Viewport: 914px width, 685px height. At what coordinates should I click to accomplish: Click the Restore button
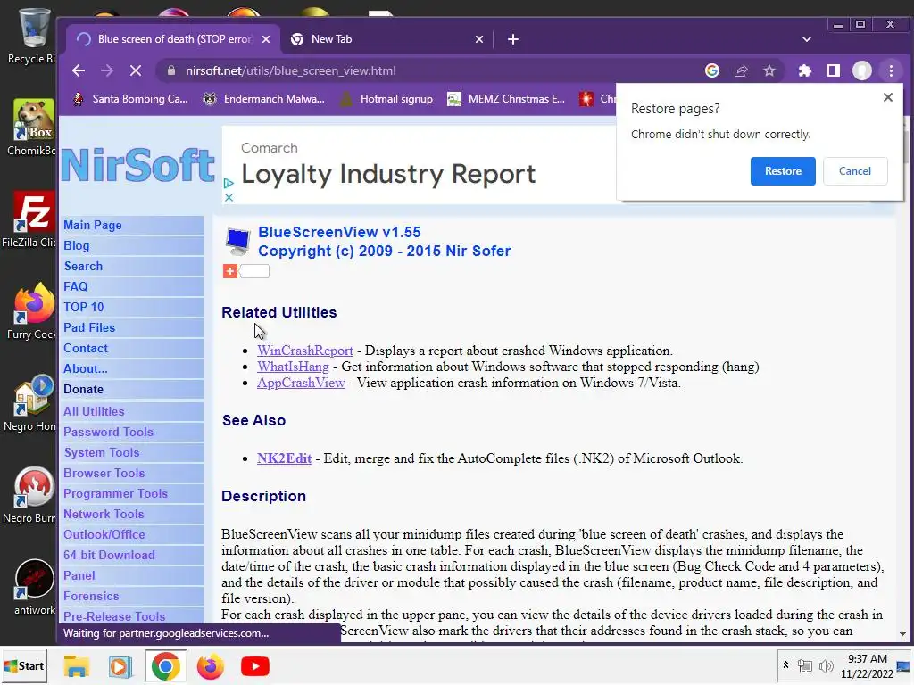(x=783, y=171)
